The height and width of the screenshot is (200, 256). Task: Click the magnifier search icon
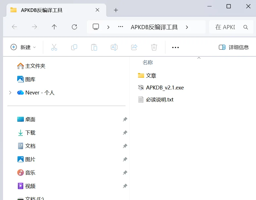(x=245, y=27)
